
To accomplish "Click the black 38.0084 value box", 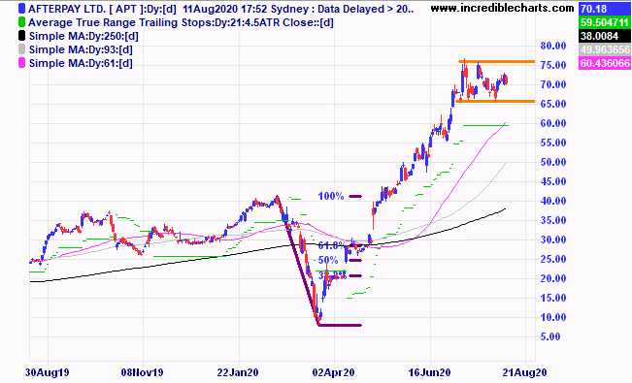I will (604, 36).
